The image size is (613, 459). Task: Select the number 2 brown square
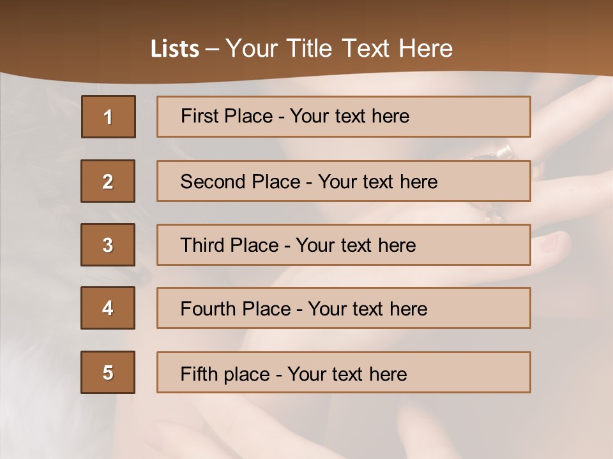pyautogui.click(x=108, y=181)
